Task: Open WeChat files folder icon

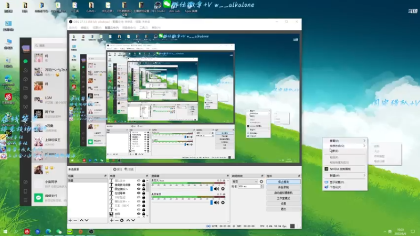Action: 25,88
